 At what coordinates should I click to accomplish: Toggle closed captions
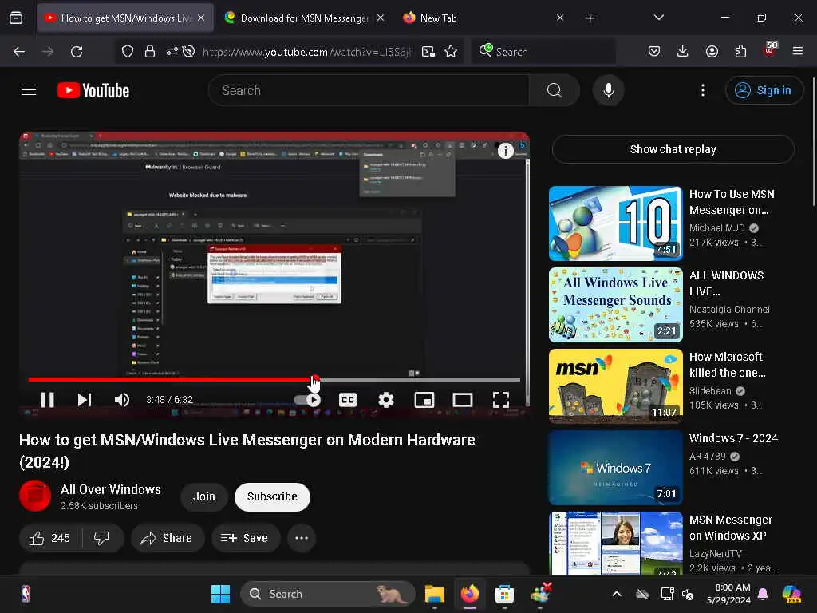pyautogui.click(x=348, y=400)
